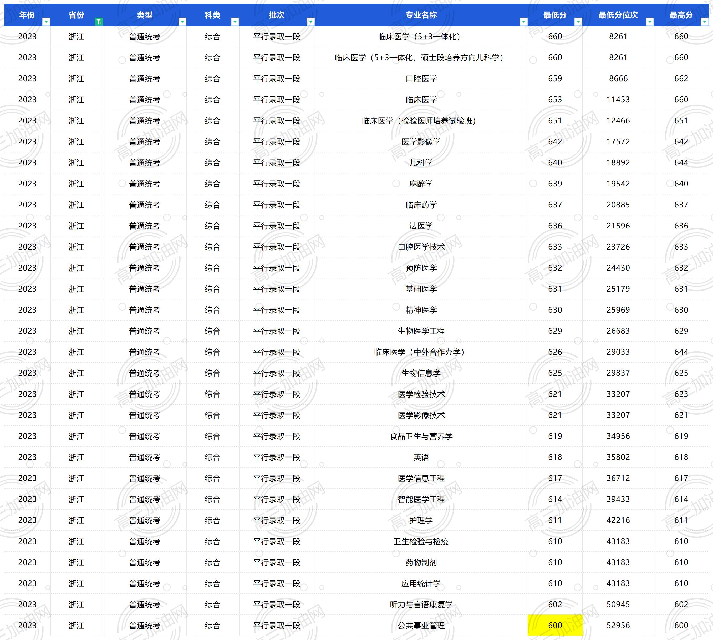Select the 医学影像技术 cell
The width and height of the screenshot is (713, 640).
click(x=421, y=415)
